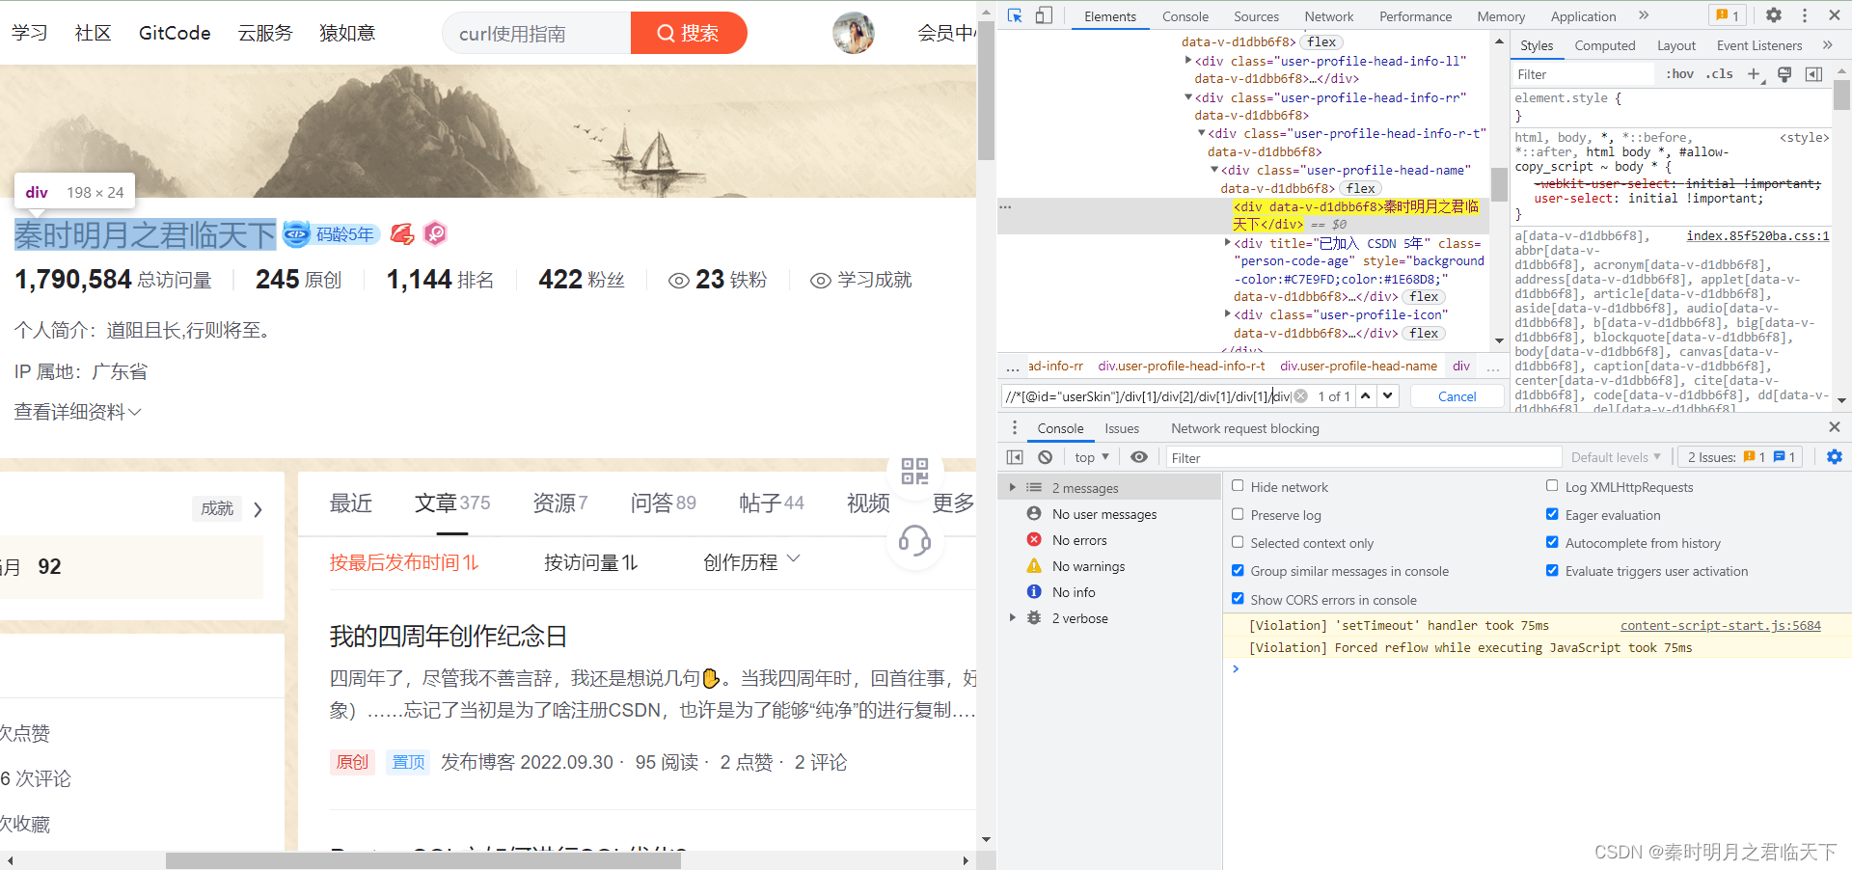The width and height of the screenshot is (1852, 870).
Task: Open content-script-start.js:5684 link
Action: point(1720,625)
